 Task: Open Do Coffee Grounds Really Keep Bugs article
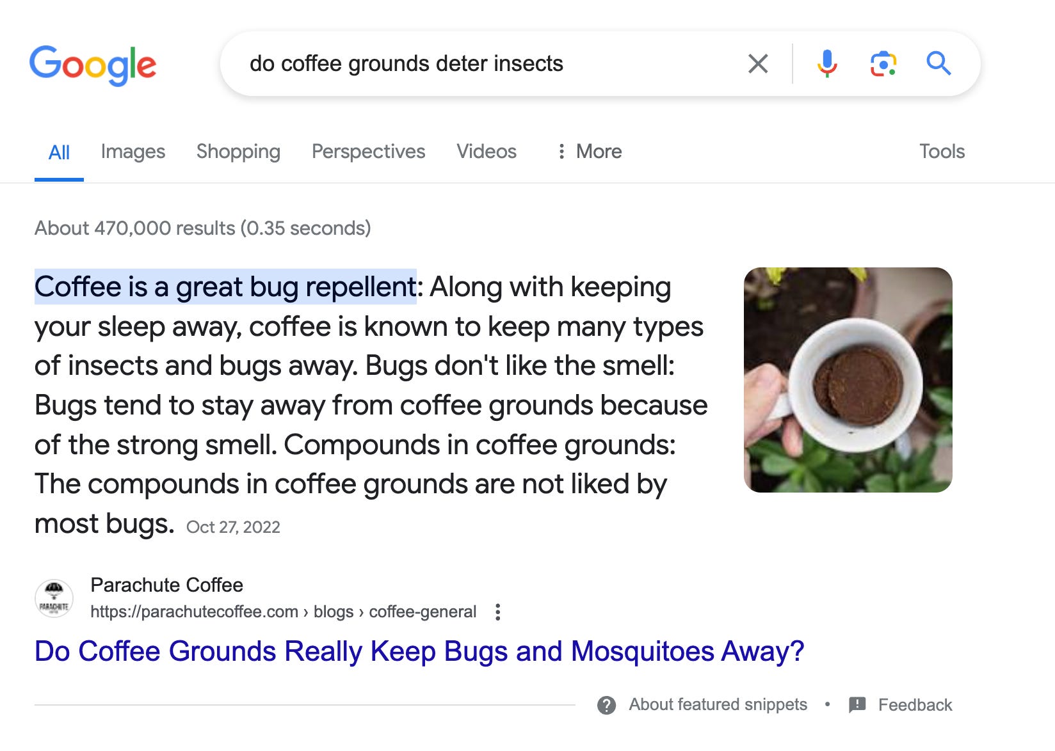pos(419,651)
